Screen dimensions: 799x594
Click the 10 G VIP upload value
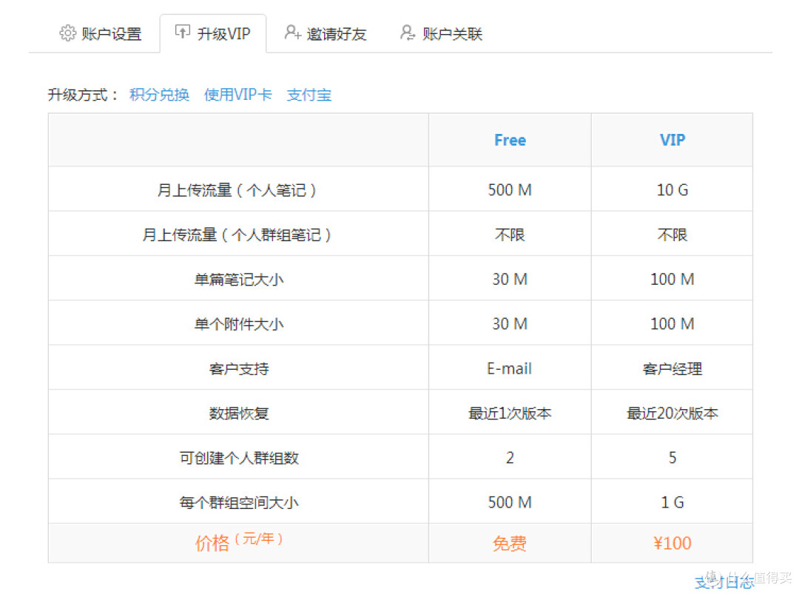tap(672, 190)
